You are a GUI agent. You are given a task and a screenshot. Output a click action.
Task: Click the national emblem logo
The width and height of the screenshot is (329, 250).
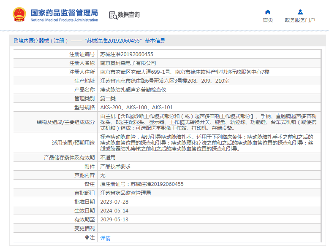click(x=19, y=14)
